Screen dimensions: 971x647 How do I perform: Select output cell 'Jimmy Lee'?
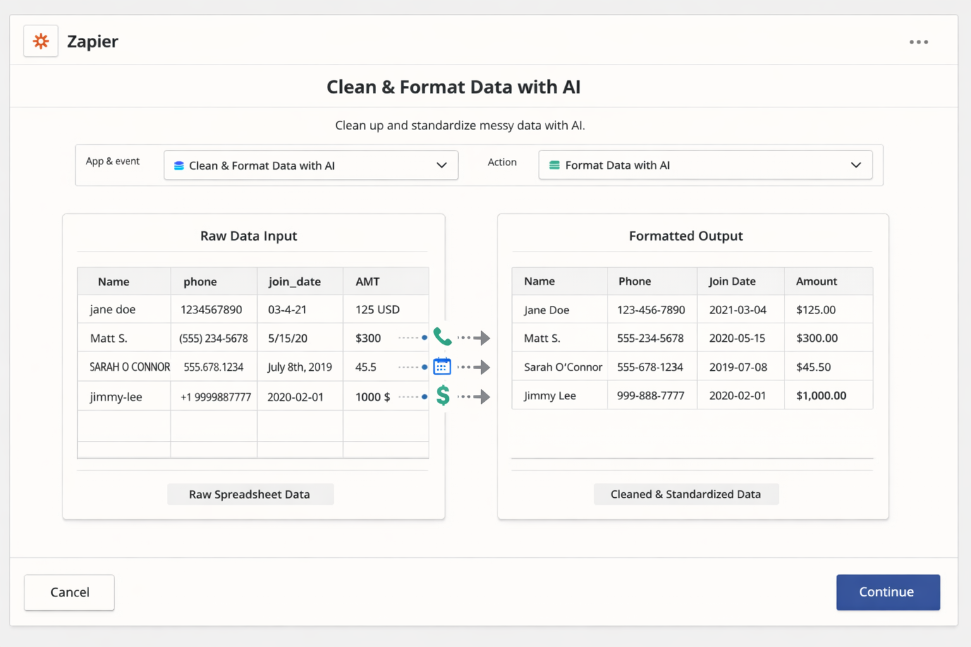[x=559, y=396]
